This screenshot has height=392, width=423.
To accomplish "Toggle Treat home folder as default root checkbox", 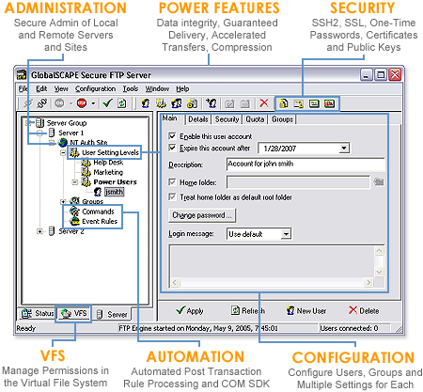I will pyautogui.click(x=172, y=196).
